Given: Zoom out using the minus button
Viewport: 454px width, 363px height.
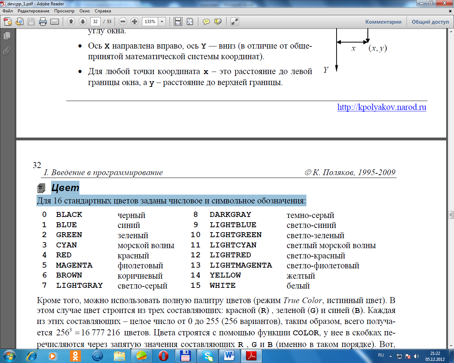Looking at the screenshot, I should 123,22.
